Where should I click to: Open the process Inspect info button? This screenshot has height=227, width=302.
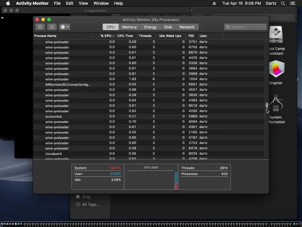pos(52,27)
